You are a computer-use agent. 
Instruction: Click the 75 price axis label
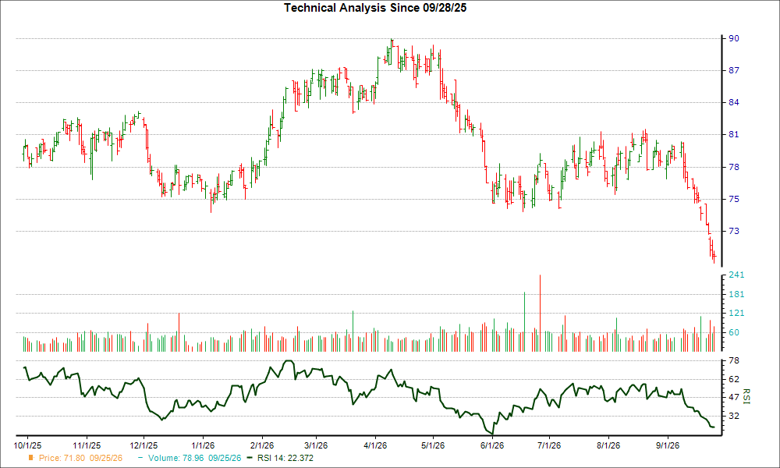click(x=734, y=199)
